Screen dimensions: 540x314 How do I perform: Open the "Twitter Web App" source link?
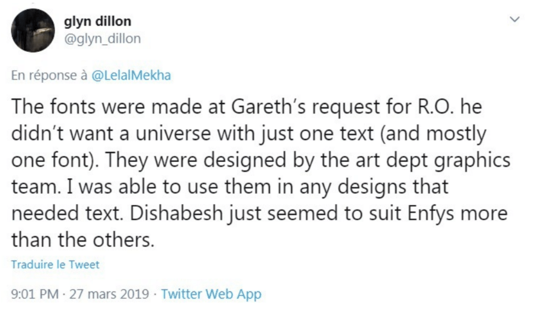211,294
